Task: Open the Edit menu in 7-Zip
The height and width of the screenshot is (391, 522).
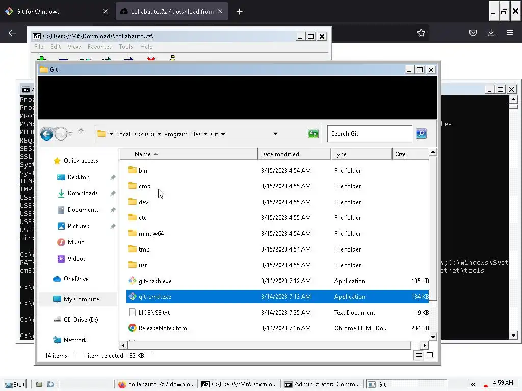Action: tap(56, 47)
